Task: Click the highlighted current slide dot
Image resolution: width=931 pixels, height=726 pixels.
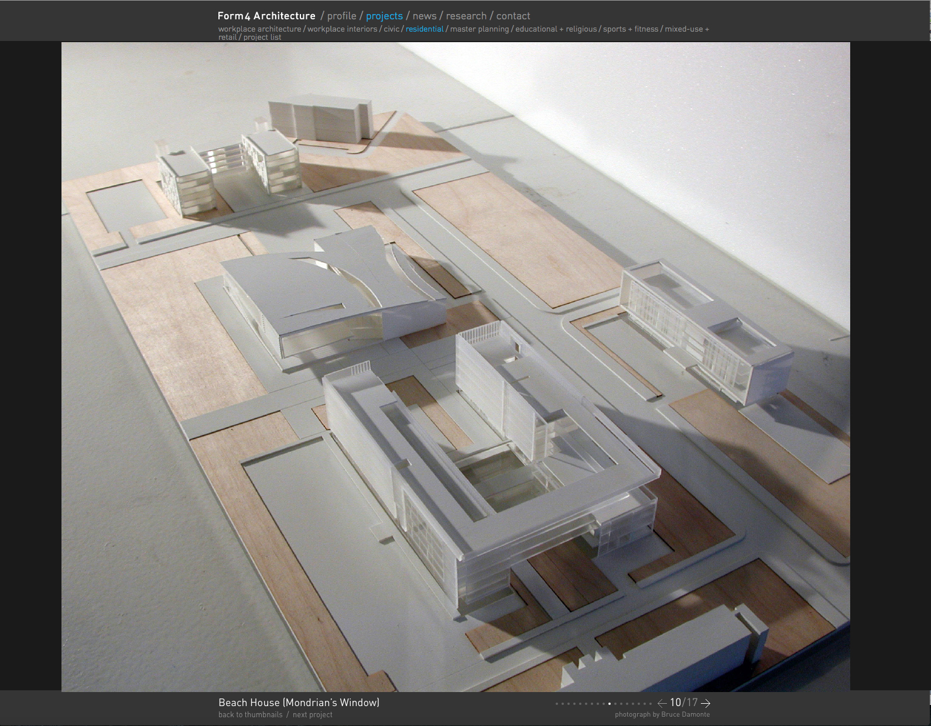Action: tap(610, 704)
